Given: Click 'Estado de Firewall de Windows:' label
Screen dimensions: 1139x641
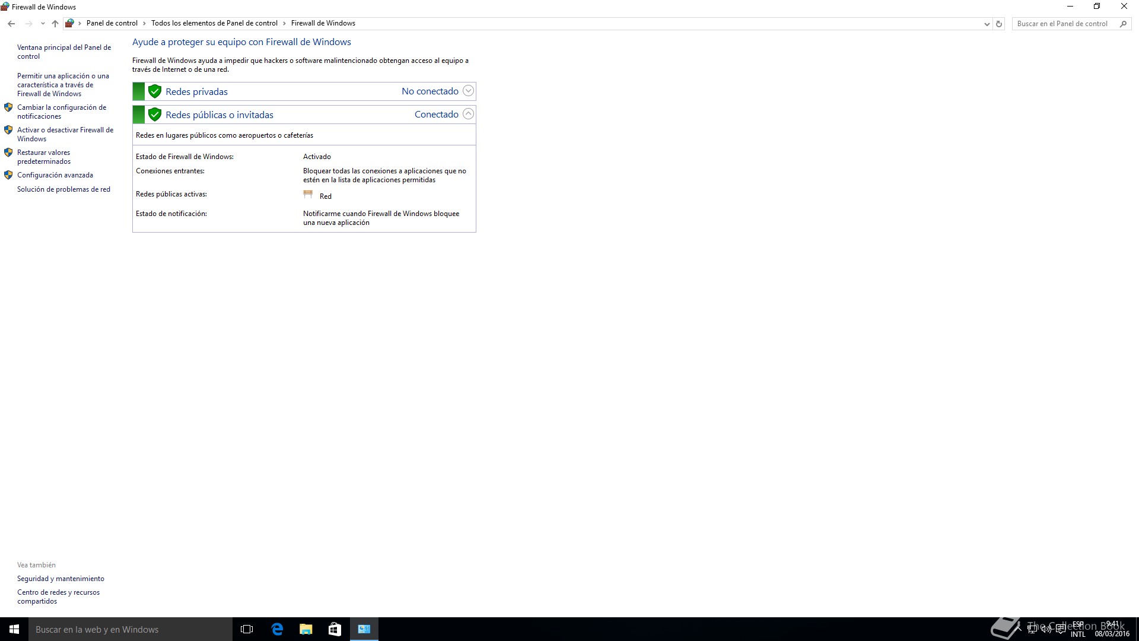Looking at the screenshot, I should (x=184, y=157).
